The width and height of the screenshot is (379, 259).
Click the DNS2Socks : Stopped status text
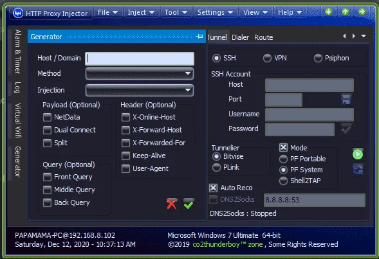point(243,213)
